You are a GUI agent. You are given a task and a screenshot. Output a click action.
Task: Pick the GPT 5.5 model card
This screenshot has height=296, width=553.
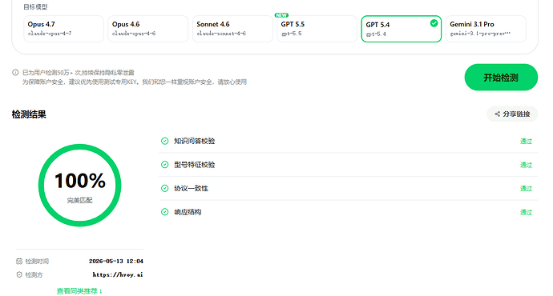317,29
